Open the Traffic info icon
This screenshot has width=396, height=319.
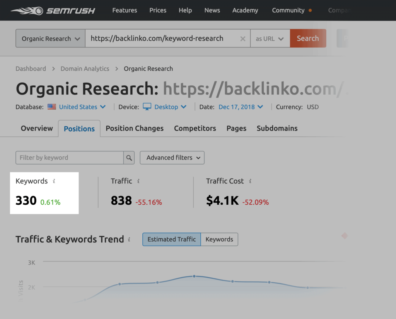(x=138, y=181)
